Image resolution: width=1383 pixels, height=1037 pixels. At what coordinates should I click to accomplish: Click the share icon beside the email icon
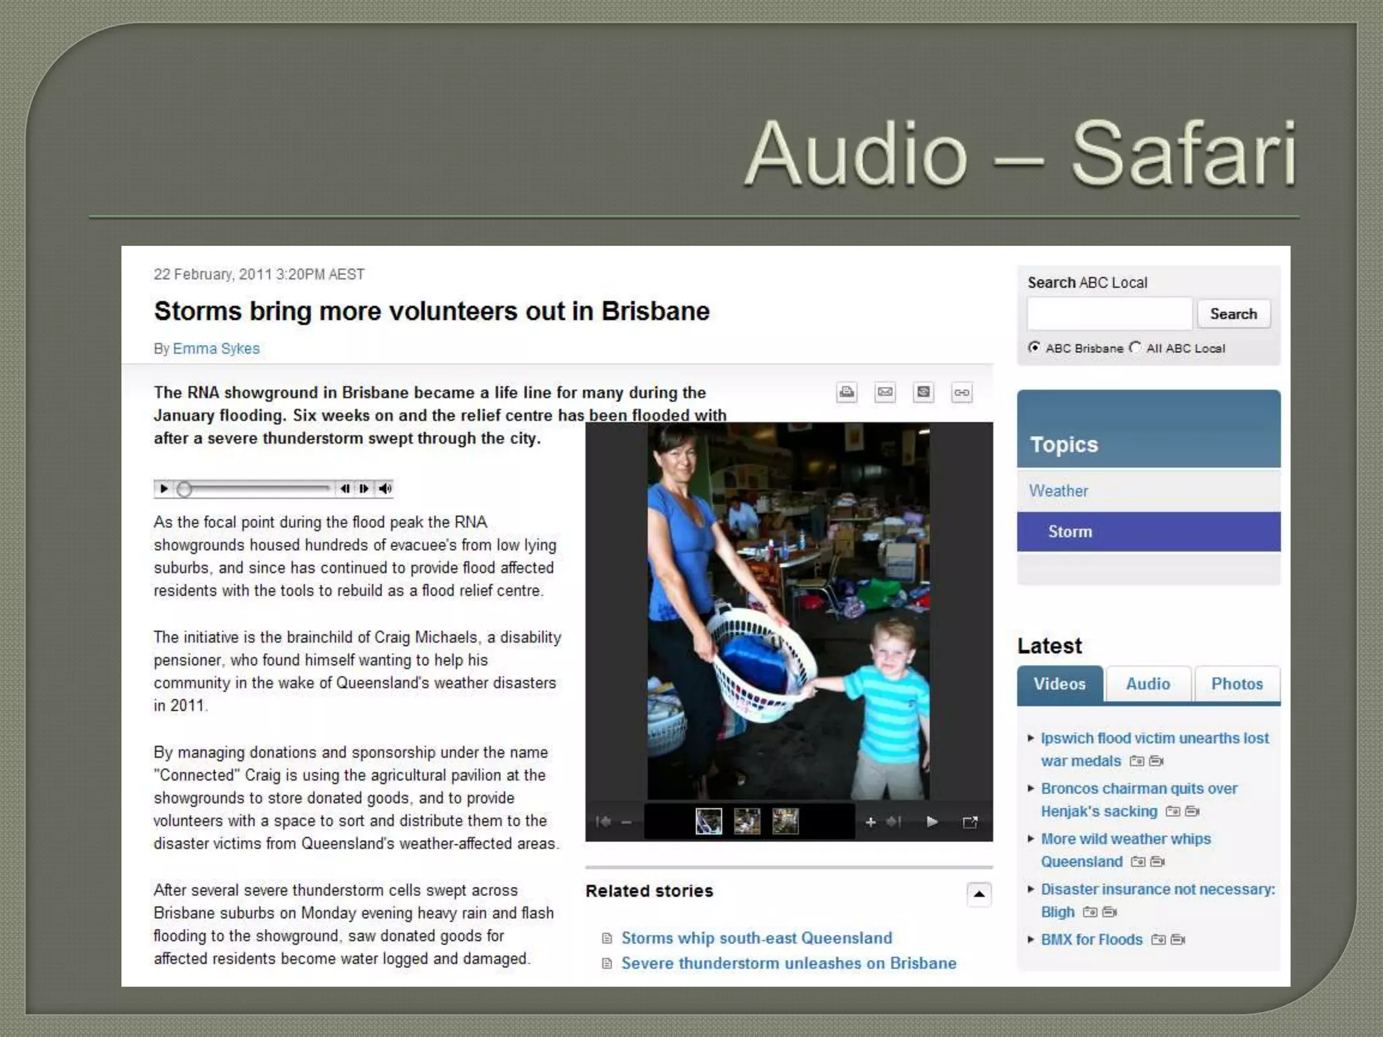click(x=923, y=392)
